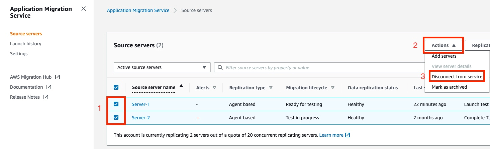Open the Server-1 link
490x149 pixels.
coord(140,104)
